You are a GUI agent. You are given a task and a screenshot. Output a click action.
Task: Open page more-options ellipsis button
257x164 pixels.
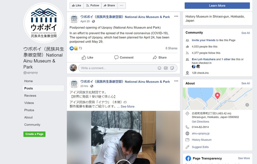[121, 5]
